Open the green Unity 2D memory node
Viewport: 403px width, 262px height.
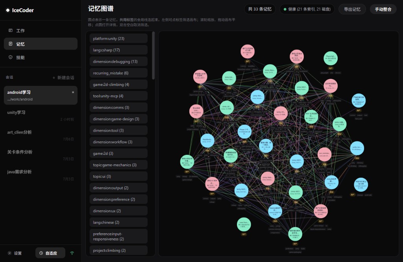pyautogui.click(x=227, y=108)
